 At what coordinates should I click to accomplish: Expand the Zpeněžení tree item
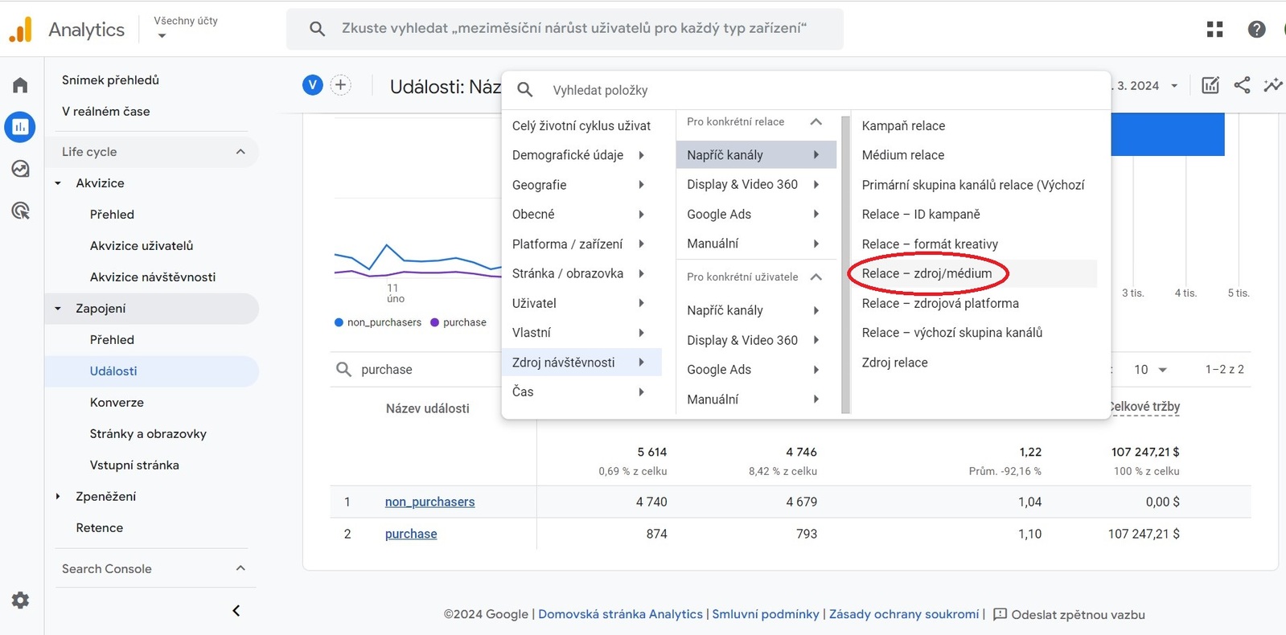tap(58, 497)
